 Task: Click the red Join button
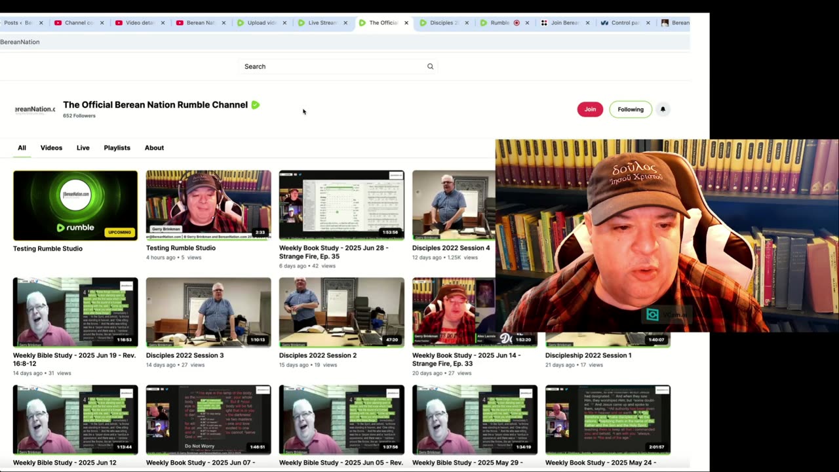click(590, 109)
